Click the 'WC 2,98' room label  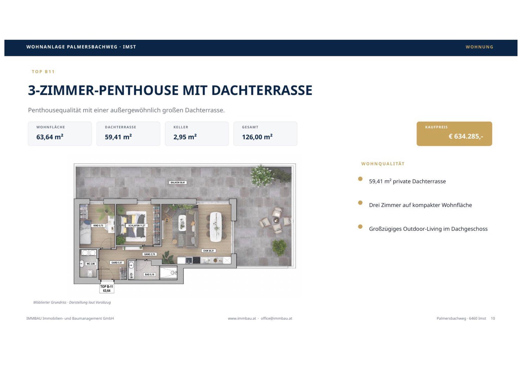[x=91, y=264]
